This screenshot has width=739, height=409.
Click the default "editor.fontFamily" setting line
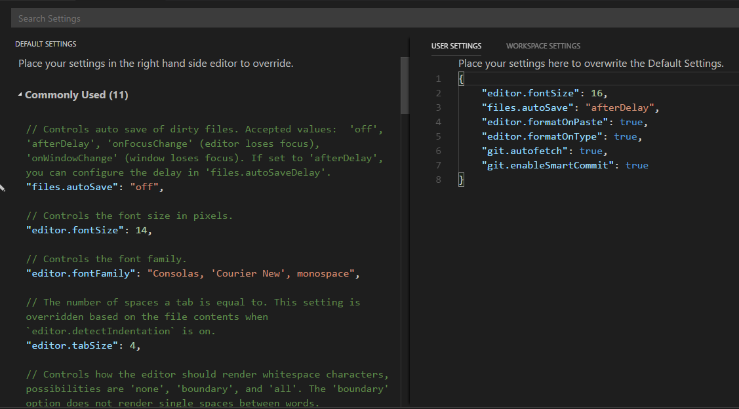pyautogui.click(x=193, y=273)
